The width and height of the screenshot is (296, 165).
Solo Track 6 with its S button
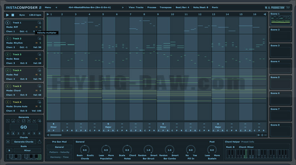point(40,106)
